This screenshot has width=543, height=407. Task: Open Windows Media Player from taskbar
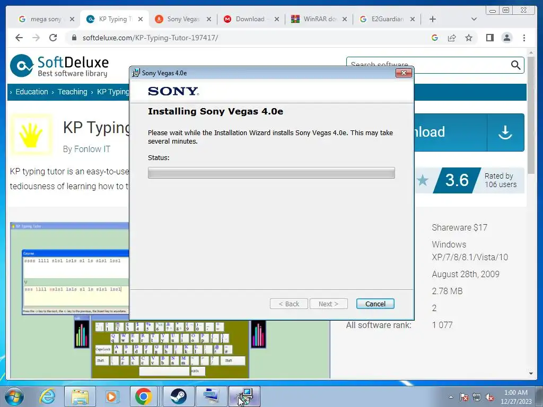point(112,396)
